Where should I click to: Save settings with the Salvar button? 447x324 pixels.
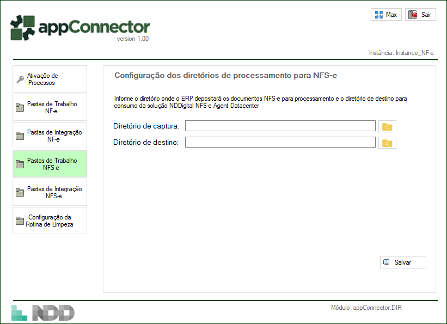click(x=403, y=262)
